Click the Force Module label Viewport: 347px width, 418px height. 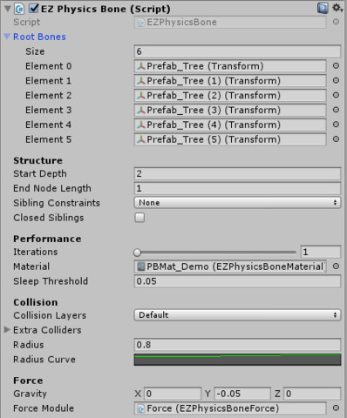click(x=44, y=408)
